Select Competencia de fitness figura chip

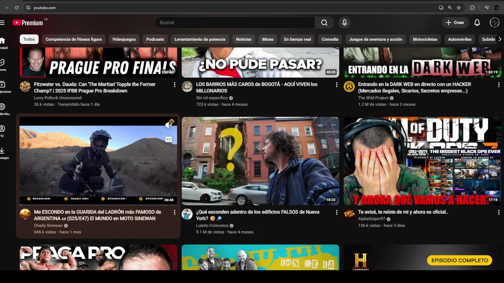[x=74, y=39]
